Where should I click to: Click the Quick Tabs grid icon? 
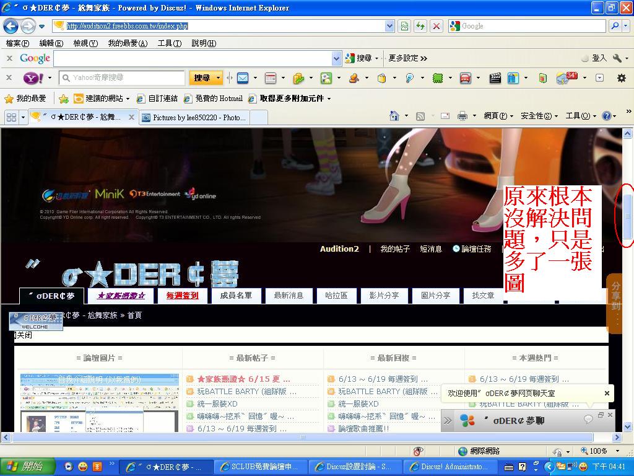tap(11, 117)
